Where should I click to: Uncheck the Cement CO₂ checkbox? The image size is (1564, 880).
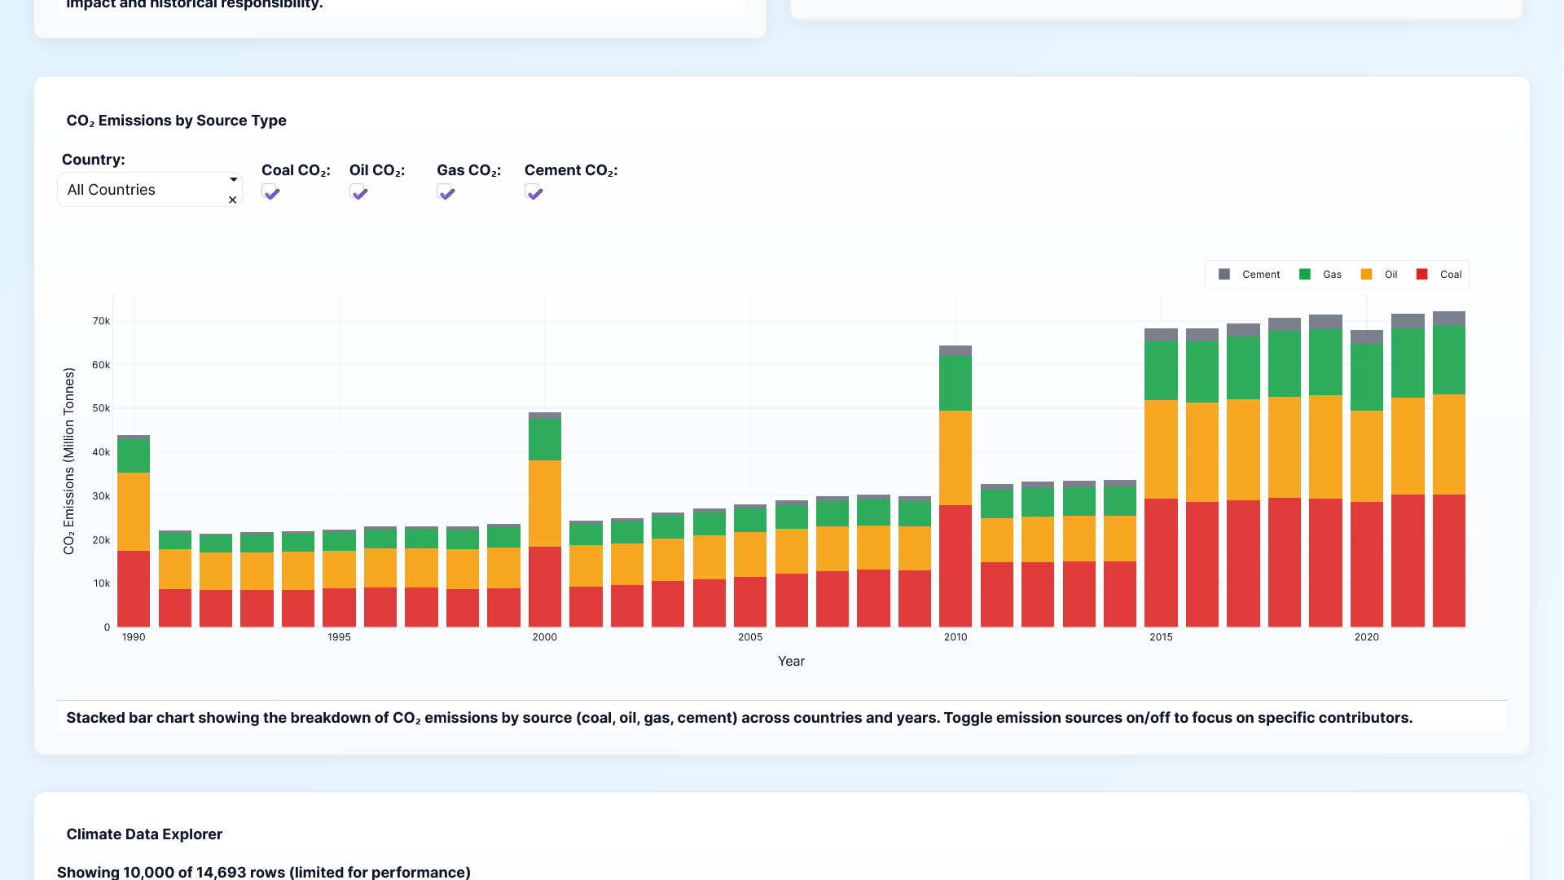(x=534, y=192)
